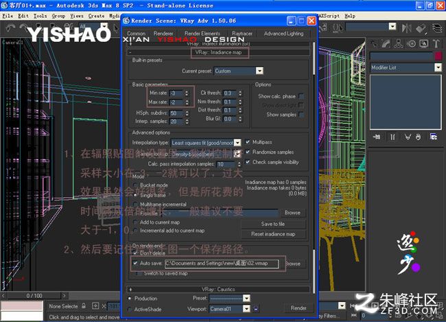
Task: Click the Min rate spinner arrows
Action: point(187,93)
